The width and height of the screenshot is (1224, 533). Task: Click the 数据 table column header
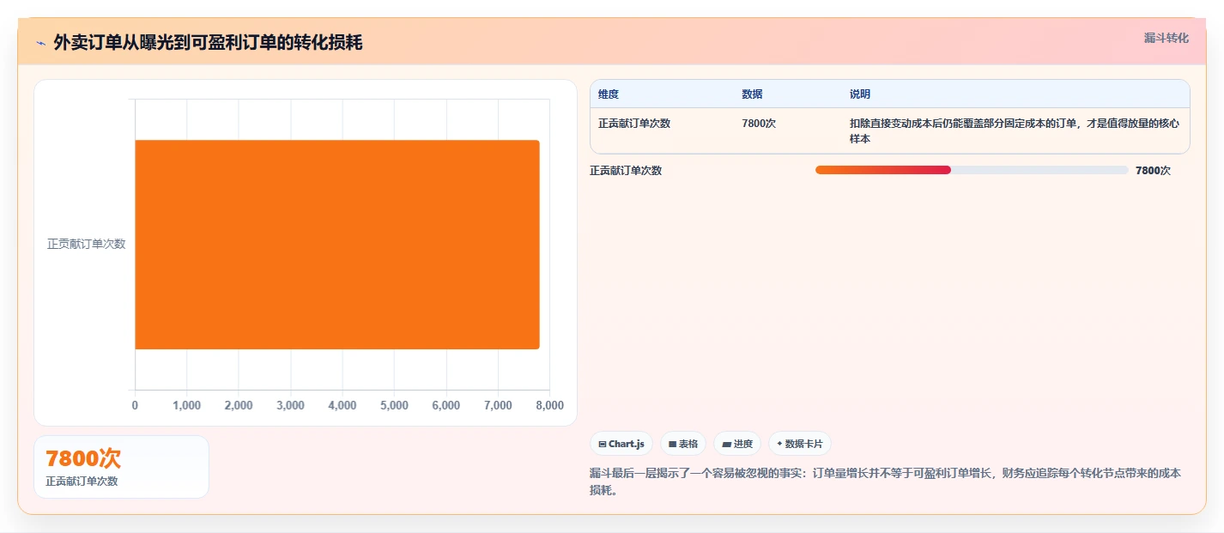pos(752,94)
